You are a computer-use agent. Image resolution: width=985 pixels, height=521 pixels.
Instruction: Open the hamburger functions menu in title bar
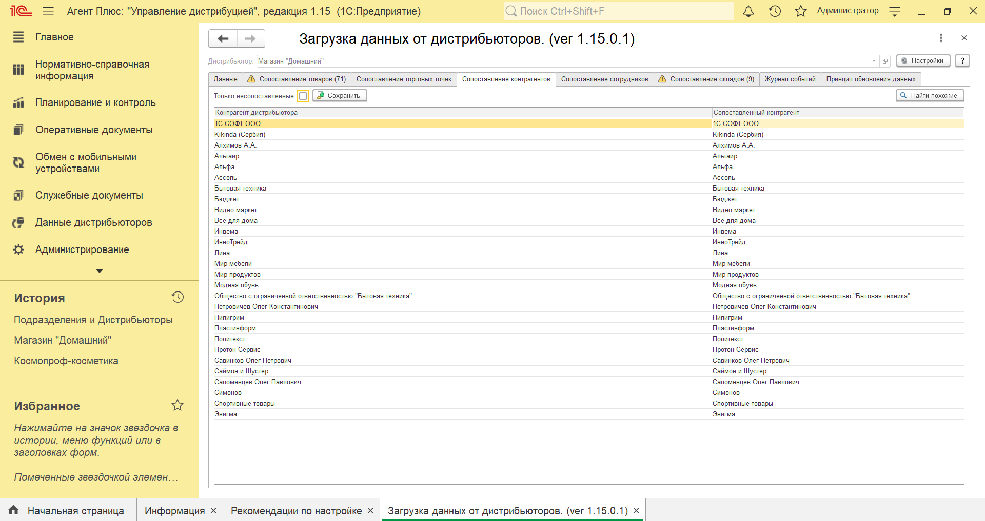click(48, 11)
